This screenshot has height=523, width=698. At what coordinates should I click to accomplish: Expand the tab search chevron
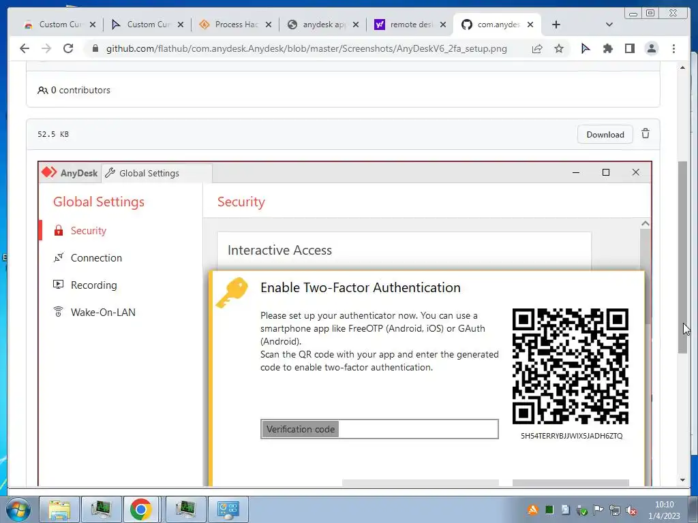point(609,25)
